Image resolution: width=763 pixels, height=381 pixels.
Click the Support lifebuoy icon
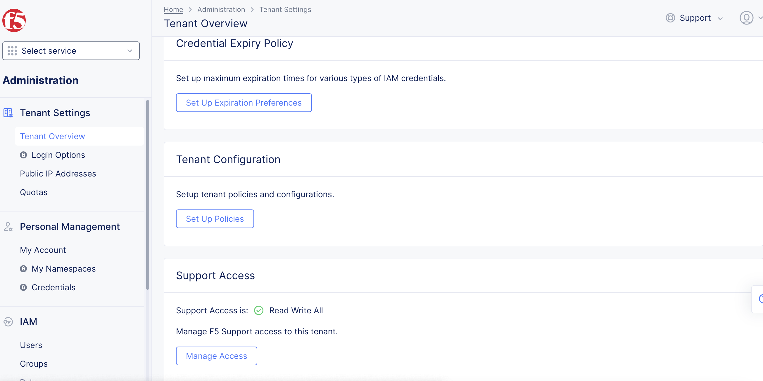point(670,18)
